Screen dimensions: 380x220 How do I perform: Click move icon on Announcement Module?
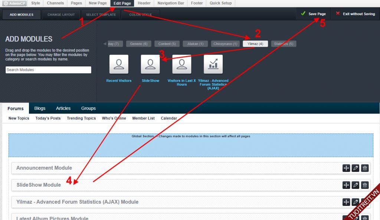click(x=346, y=168)
